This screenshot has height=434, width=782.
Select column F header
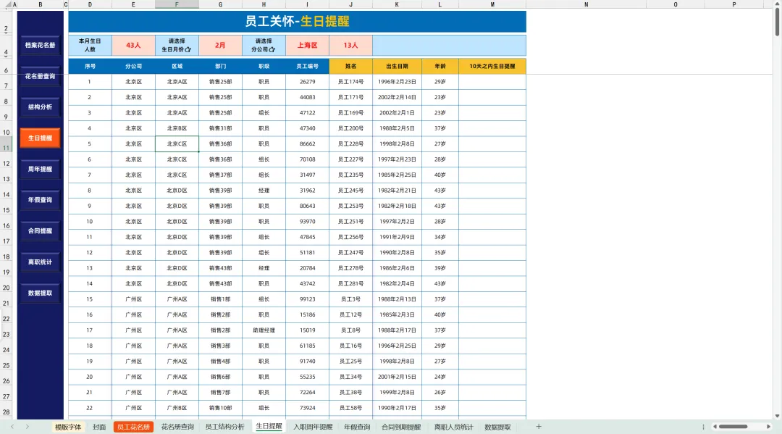(x=177, y=4)
